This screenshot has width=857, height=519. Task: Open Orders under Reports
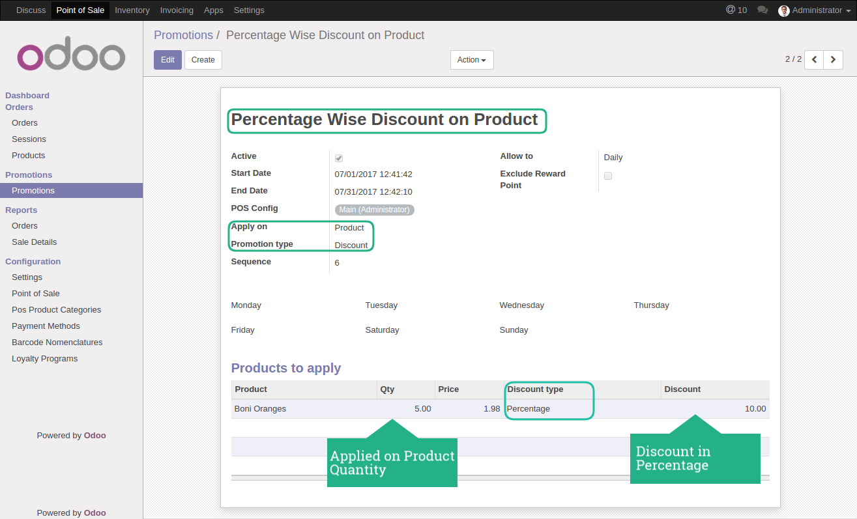pos(25,226)
